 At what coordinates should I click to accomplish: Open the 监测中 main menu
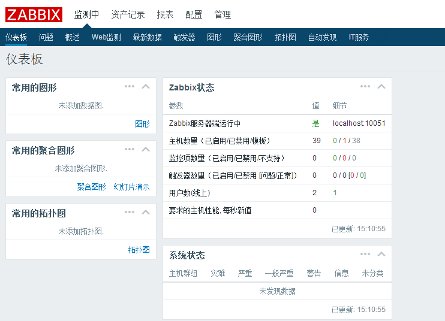[86, 14]
